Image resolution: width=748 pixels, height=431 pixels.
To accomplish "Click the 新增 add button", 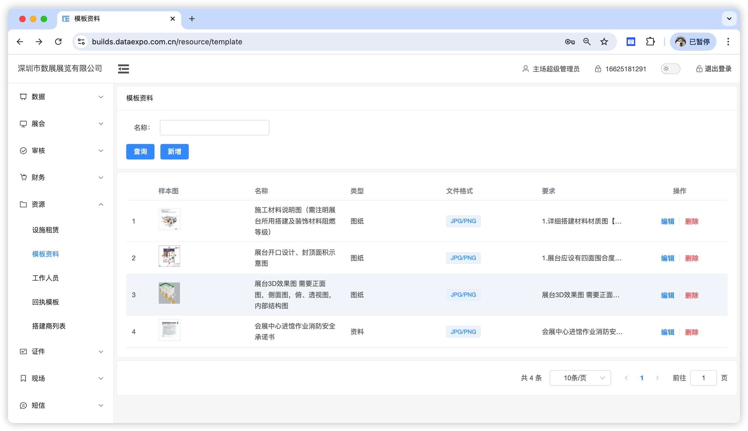I will tap(174, 152).
